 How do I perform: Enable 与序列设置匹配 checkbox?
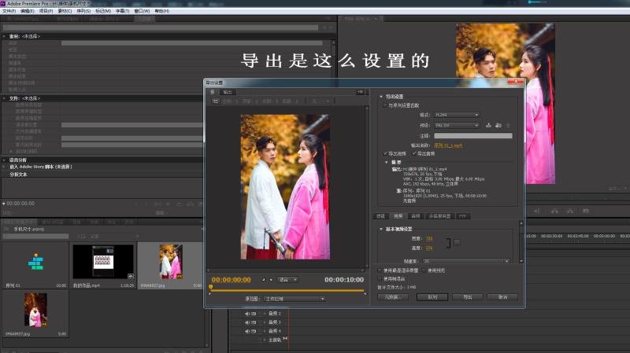(x=385, y=105)
